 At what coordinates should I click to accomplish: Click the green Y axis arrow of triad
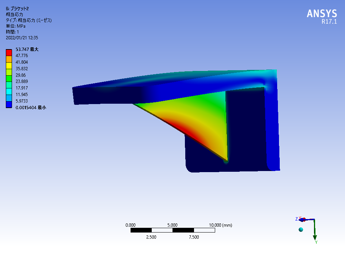315,230
